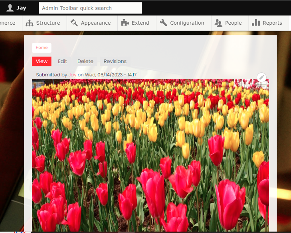Click the Reports bar chart icon
The height and width of the screenshot is (233, 291).
[256, 23]
